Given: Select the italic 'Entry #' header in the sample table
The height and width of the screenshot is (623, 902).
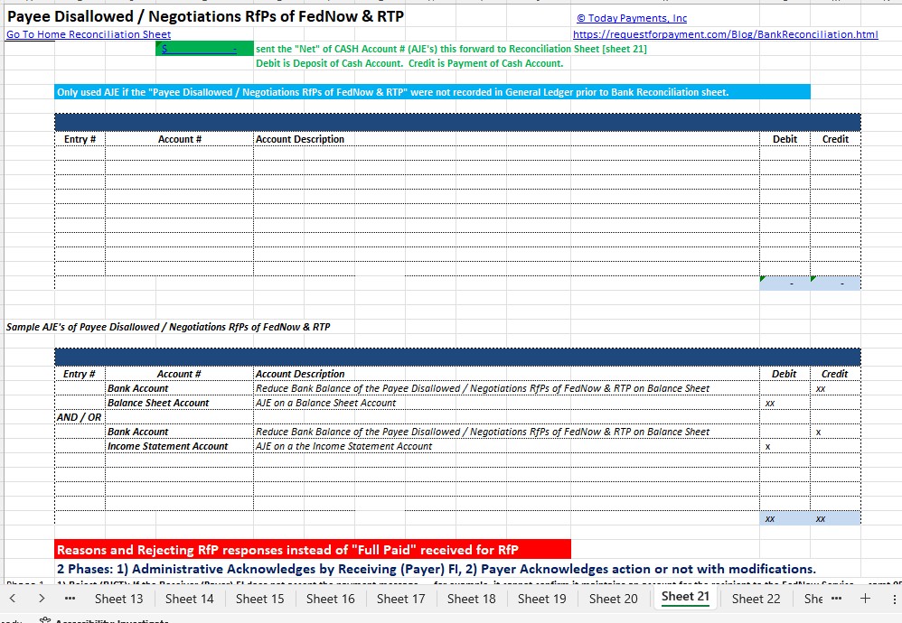Looking at the screenshot, I should tap(80, 374).
